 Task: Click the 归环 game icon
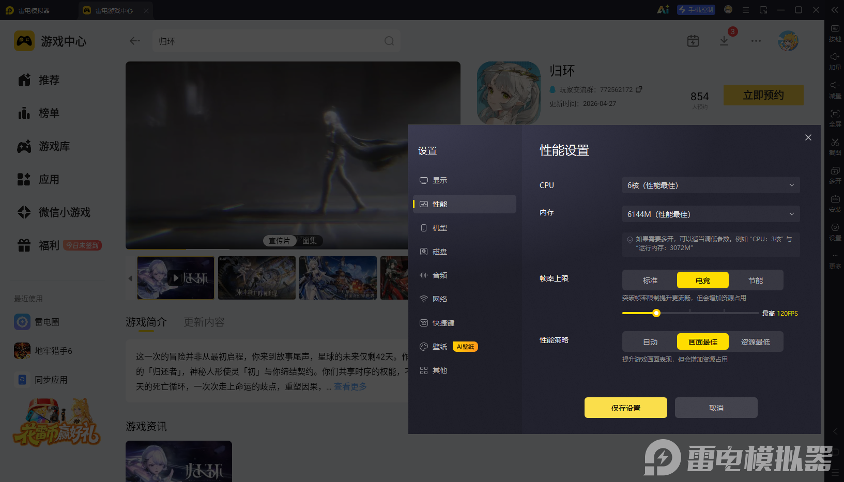(509, 93)
